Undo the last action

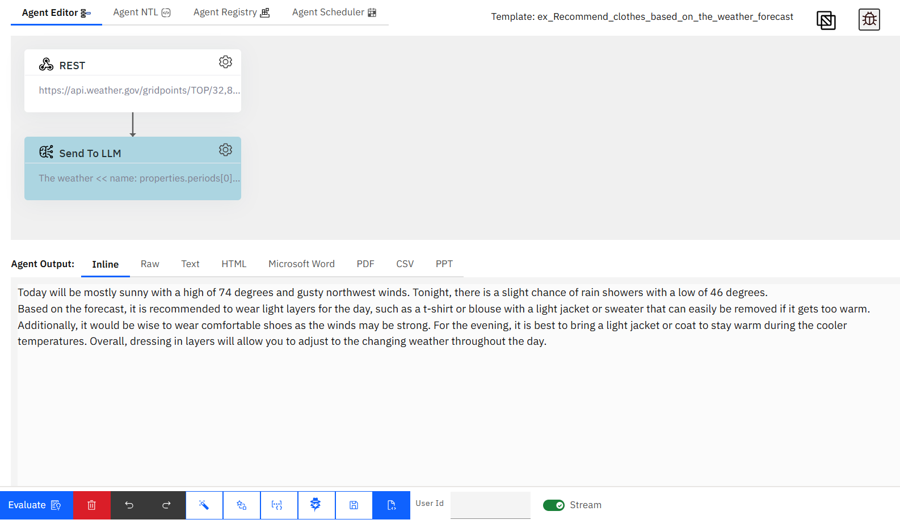click(x=129, y=505)
